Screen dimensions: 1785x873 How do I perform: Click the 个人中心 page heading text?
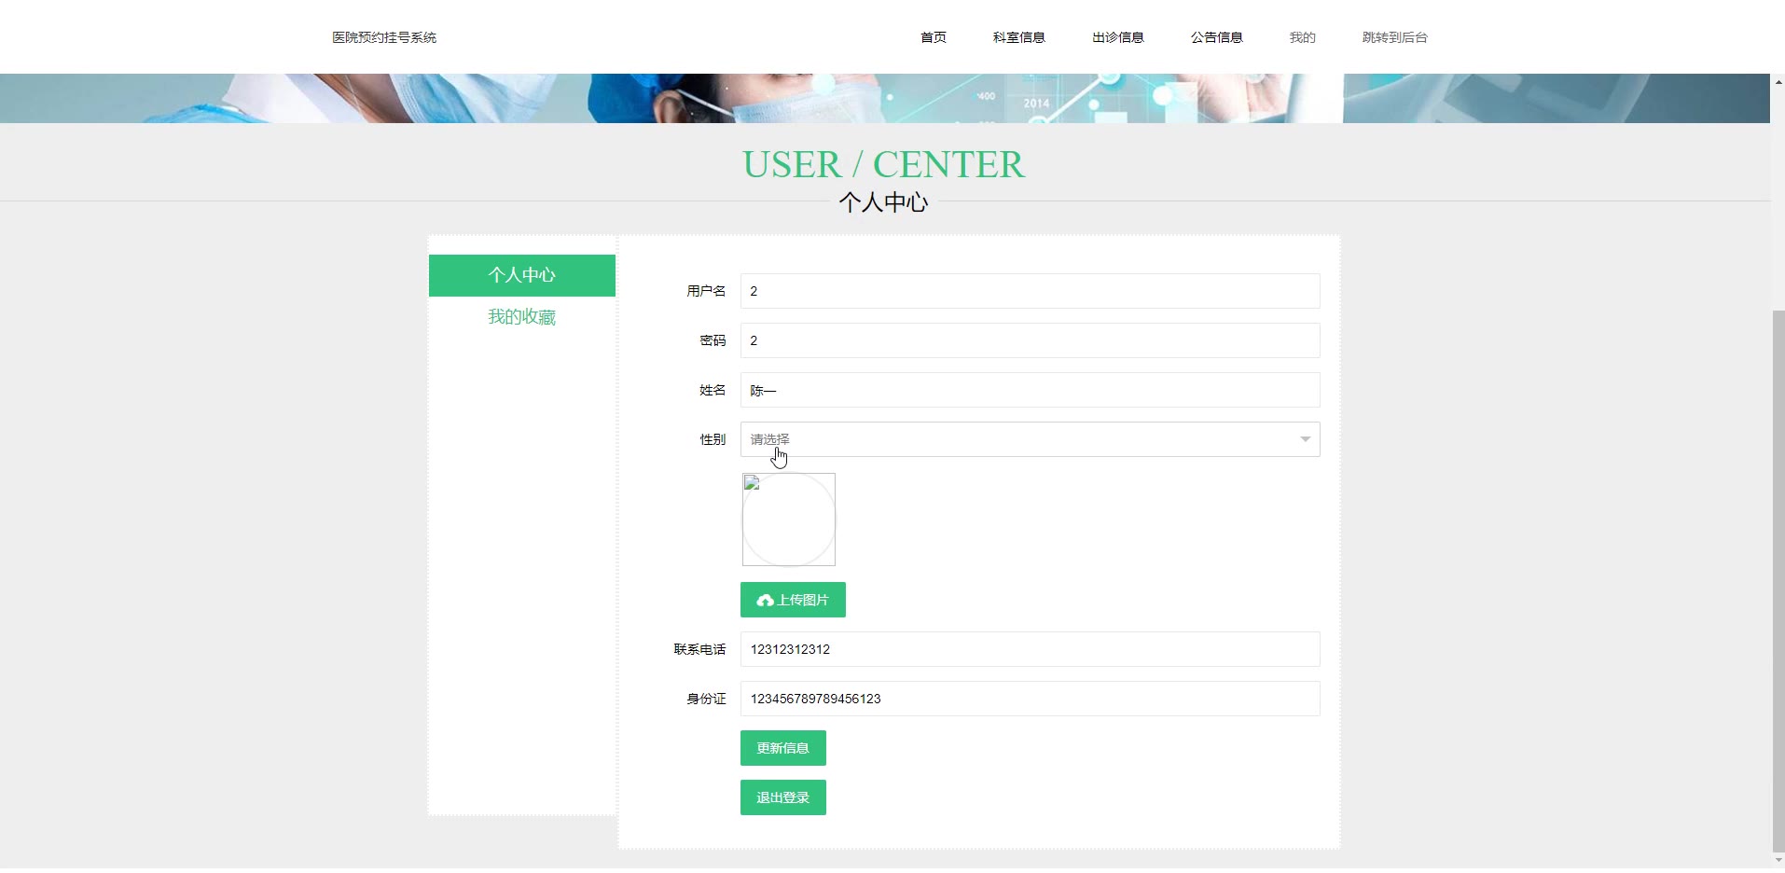(x=883, y=202)
